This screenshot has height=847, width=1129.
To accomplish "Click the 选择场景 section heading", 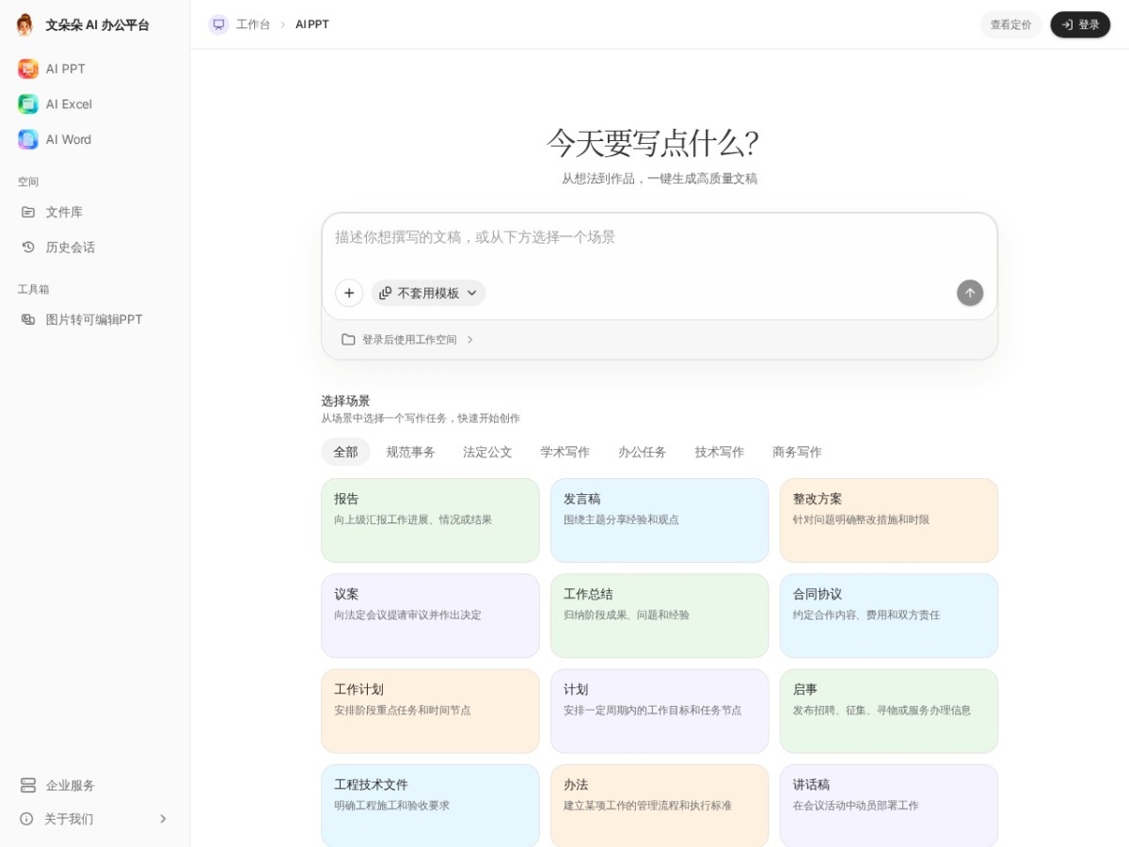I will 345,400.
